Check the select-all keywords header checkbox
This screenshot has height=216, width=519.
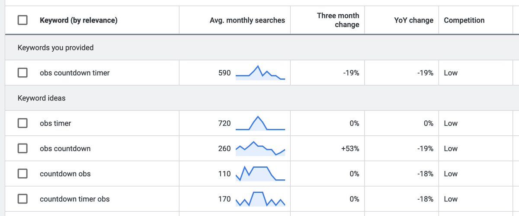click(x=22, y=20)
